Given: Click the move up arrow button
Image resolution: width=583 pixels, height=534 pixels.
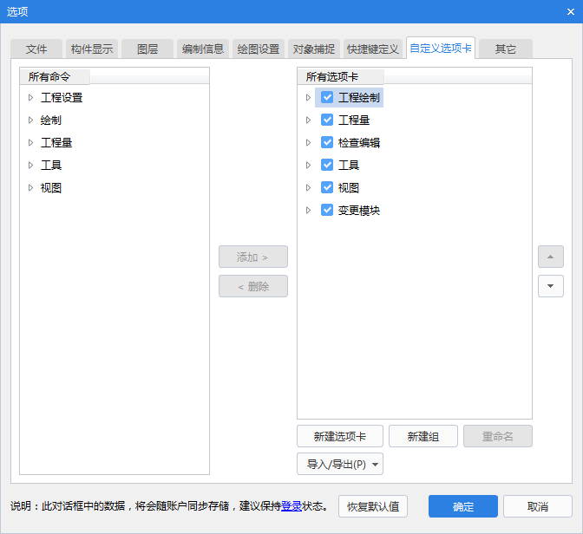Looking at the screenshot, I should click(550, 257).
